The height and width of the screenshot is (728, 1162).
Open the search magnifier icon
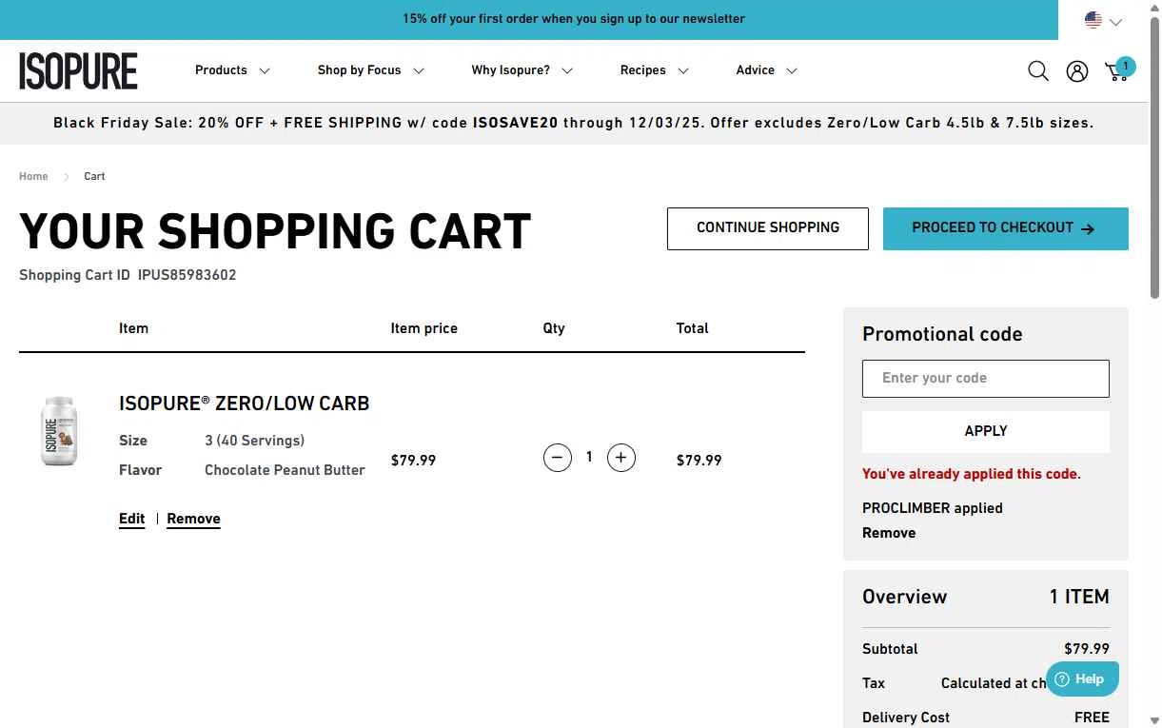1038,71
